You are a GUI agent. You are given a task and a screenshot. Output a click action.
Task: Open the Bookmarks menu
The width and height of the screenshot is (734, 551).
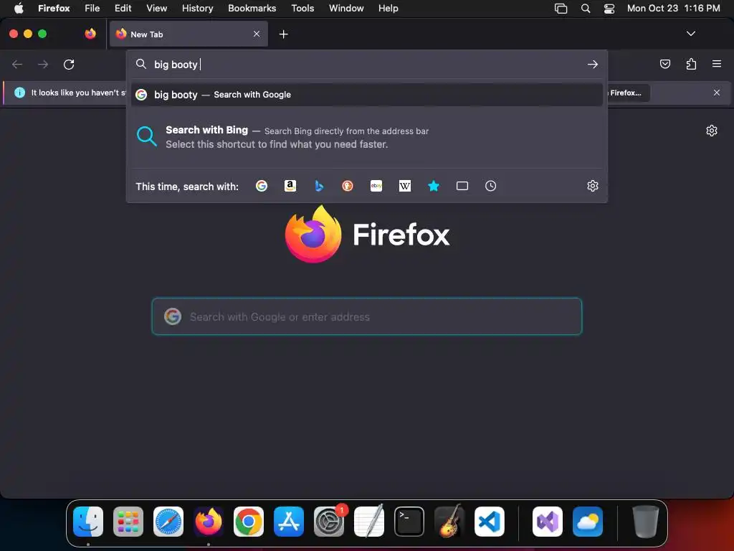click(x=252, y=8)
